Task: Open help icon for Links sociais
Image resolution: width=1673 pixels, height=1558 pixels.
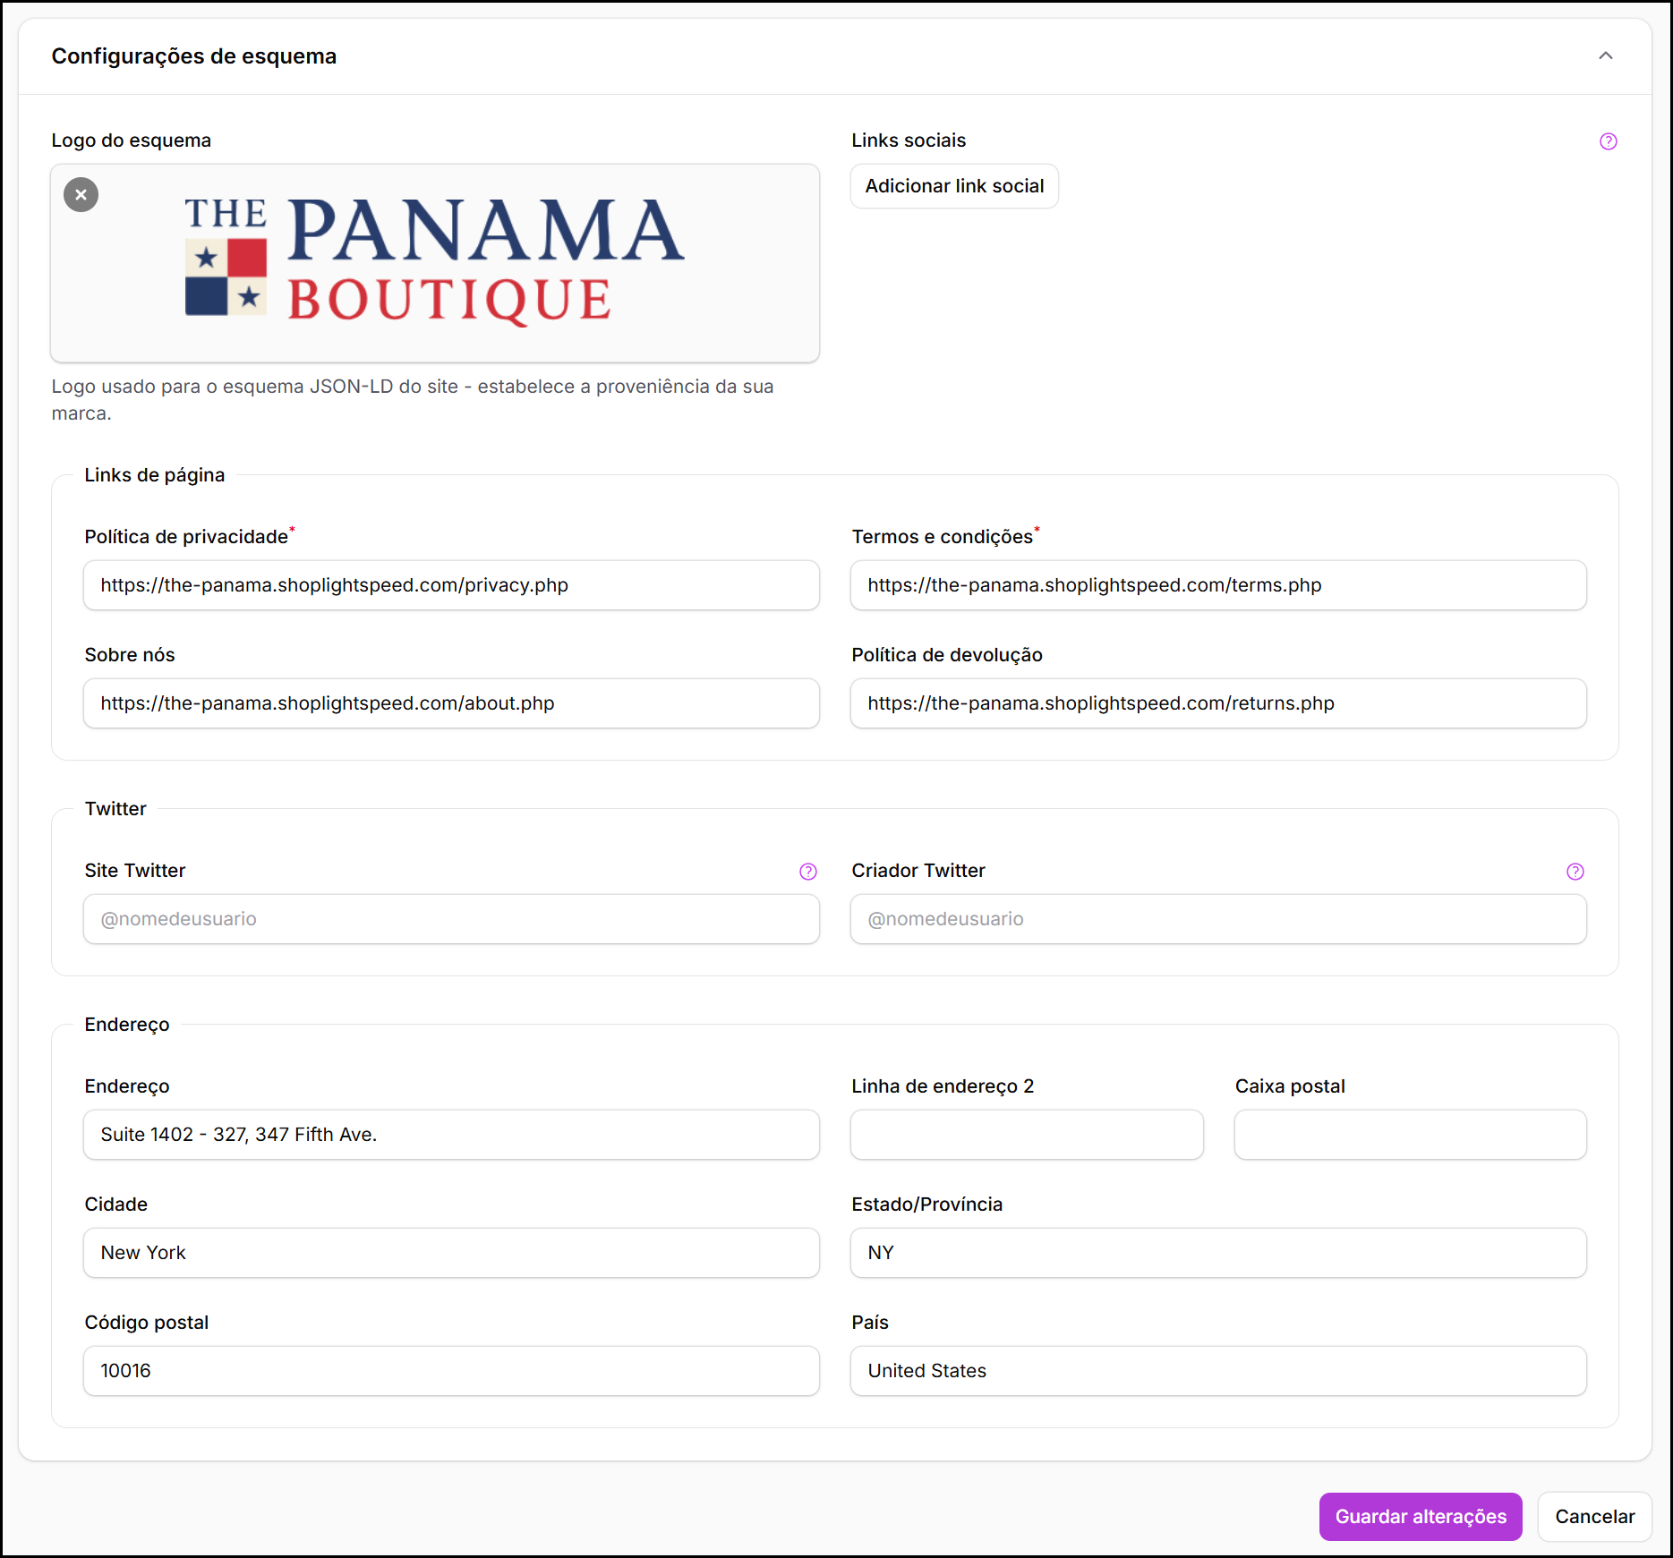Action: click(1608, 141)
